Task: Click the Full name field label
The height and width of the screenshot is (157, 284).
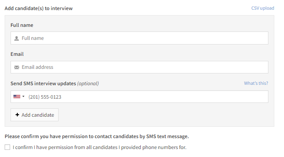Action: (22, 25)
